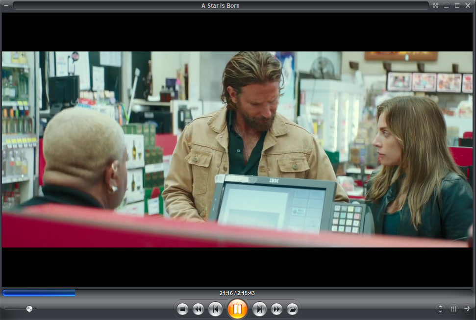Stop the video playback
The height and width of the screenshot is (320, 476).
(x=182, y=309)
